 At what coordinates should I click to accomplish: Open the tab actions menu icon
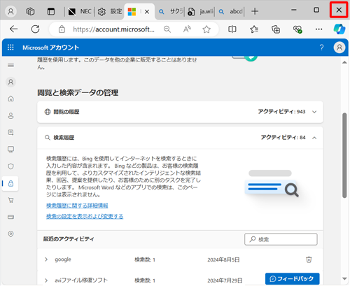50,11
